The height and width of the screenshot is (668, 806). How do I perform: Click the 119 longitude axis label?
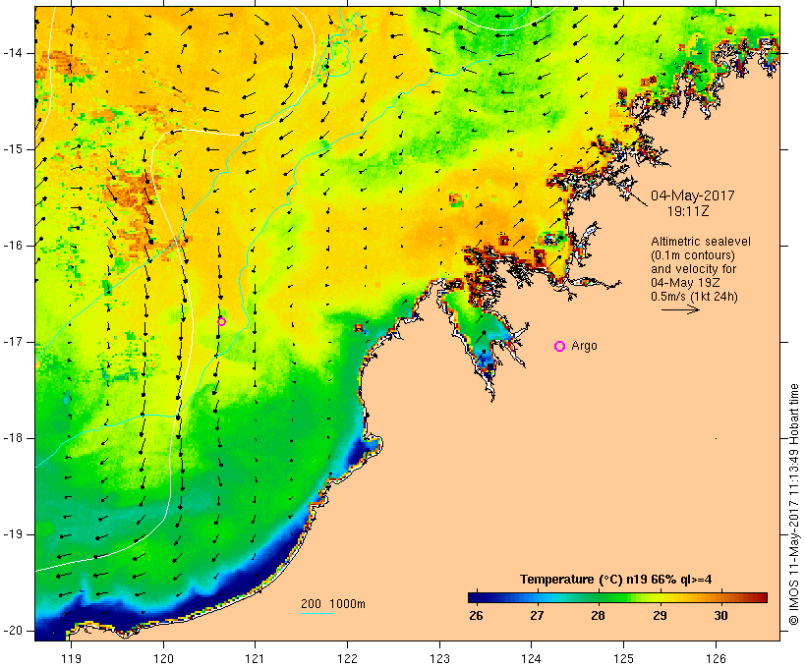click(x=71, y=658)
